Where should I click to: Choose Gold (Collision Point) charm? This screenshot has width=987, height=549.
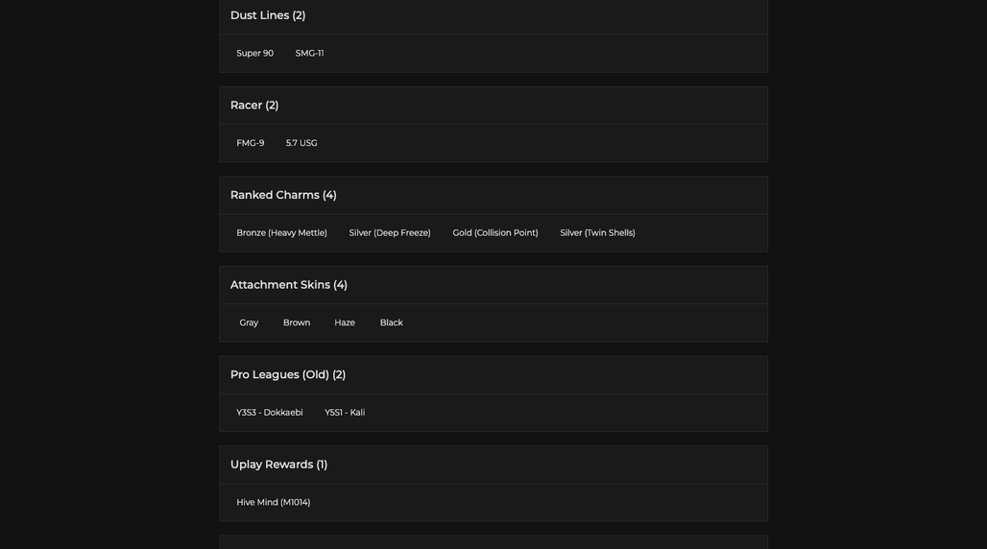point(495,233)
